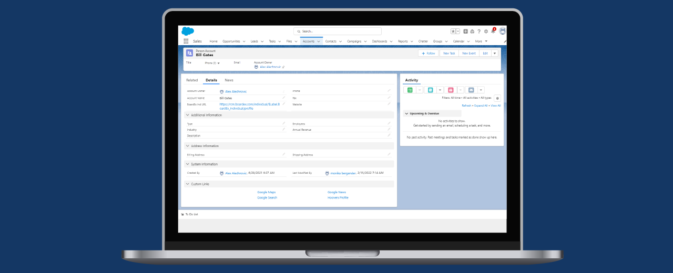Click the Favorites star icon
The width and height of the screenshot is (673, 273).
(x=453, y=31)
